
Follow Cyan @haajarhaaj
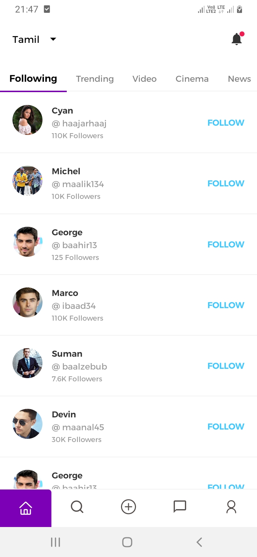pyautogui.click(x=226, y=123)
